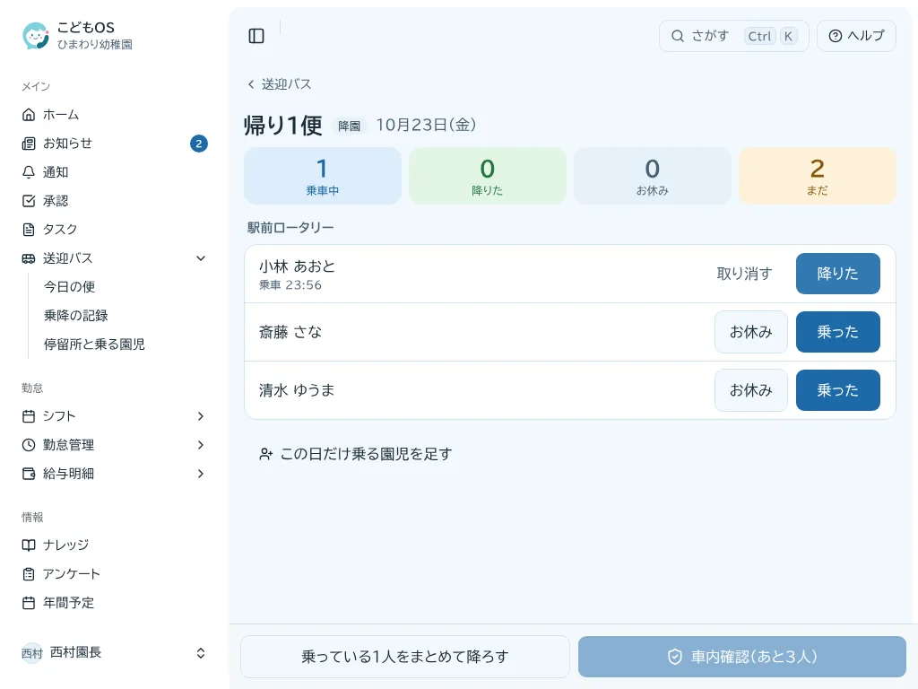The width and height of the screenshot is (918, 689).
Task: Click the back chevron beside 送迎バス breadcrumb
Action: coord(251,84)
